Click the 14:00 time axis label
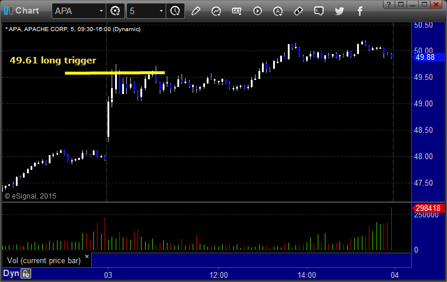The image size is (447, 282). point(307,275)
